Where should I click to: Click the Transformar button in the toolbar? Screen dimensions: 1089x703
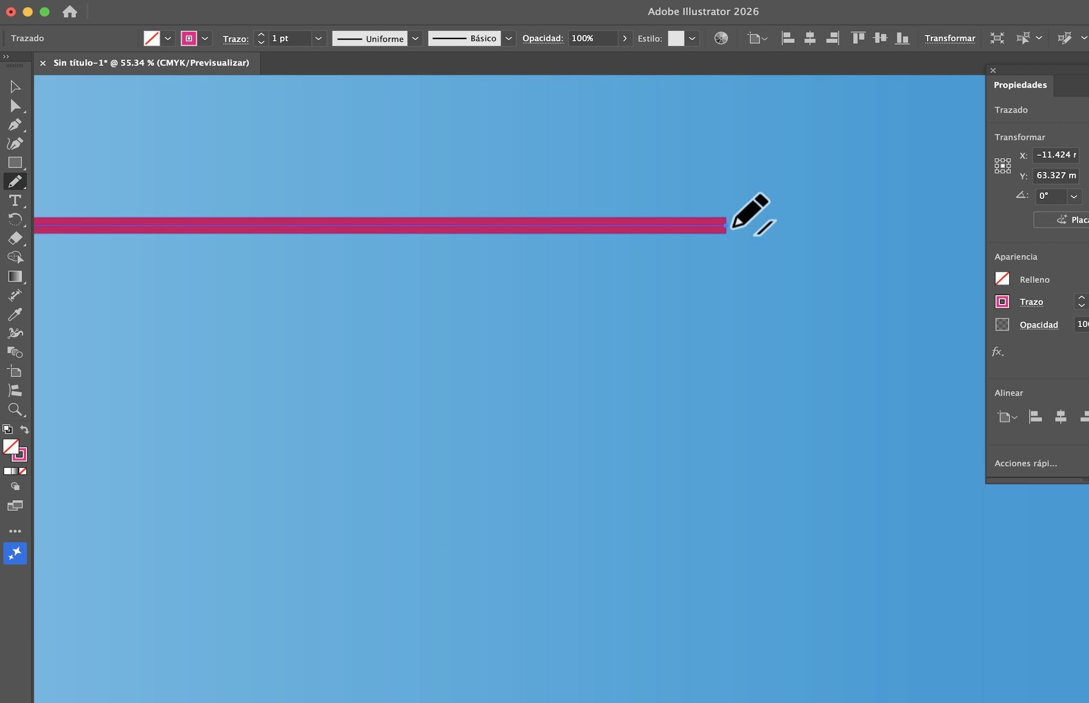[x=949, y=38]
